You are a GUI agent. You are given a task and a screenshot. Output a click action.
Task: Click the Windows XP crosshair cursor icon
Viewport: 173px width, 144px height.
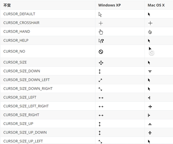tap(101, 23)
